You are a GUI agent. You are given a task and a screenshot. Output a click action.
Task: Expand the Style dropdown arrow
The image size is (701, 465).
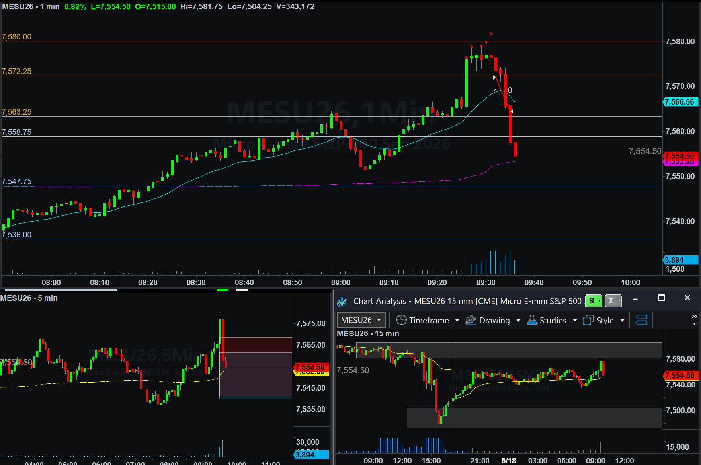[x=622, y=320]
